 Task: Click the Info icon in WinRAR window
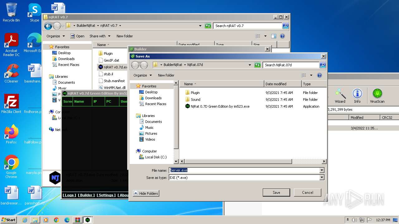tap(357, 96)
